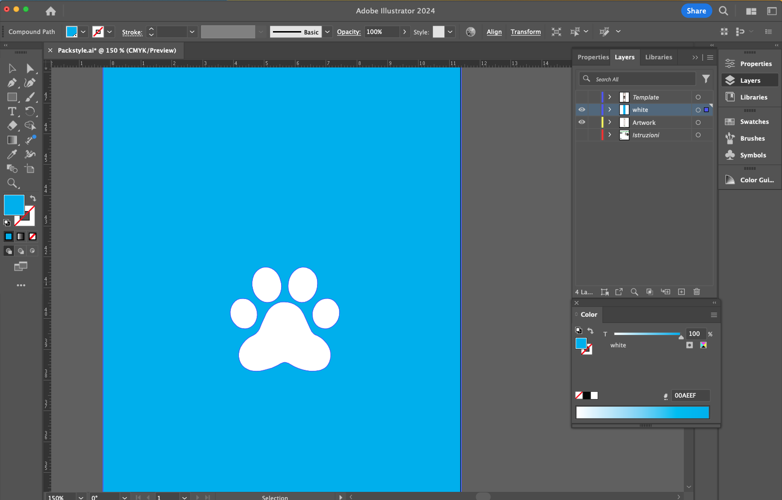Expand the Artwork layer contents

[x=610, y=122]
